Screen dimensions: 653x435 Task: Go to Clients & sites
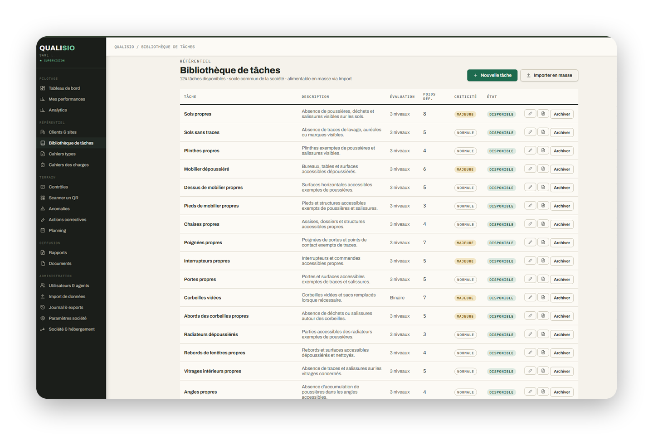pyautogui.click(x=63, y=132)
